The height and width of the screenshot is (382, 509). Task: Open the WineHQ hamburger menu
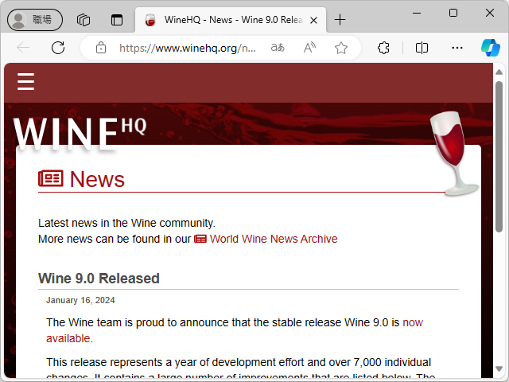coord(26,81)
